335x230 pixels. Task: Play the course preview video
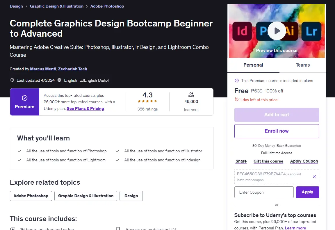click(x=277, y=31)
